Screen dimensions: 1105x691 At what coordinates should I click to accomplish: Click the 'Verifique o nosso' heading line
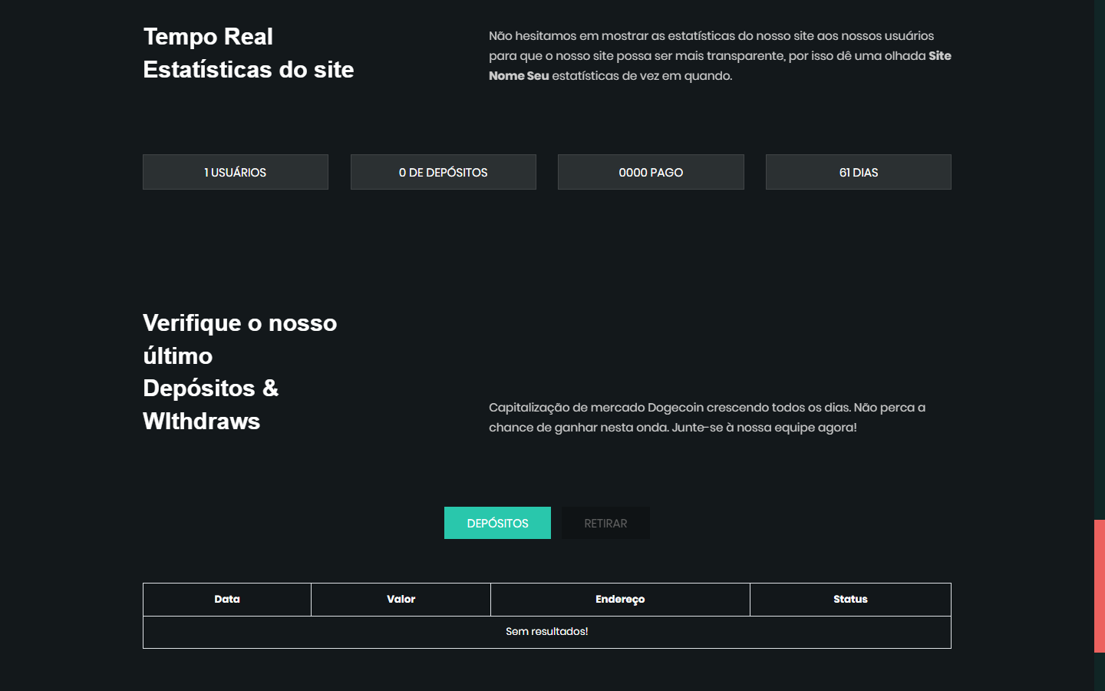(x=239, y=323)
